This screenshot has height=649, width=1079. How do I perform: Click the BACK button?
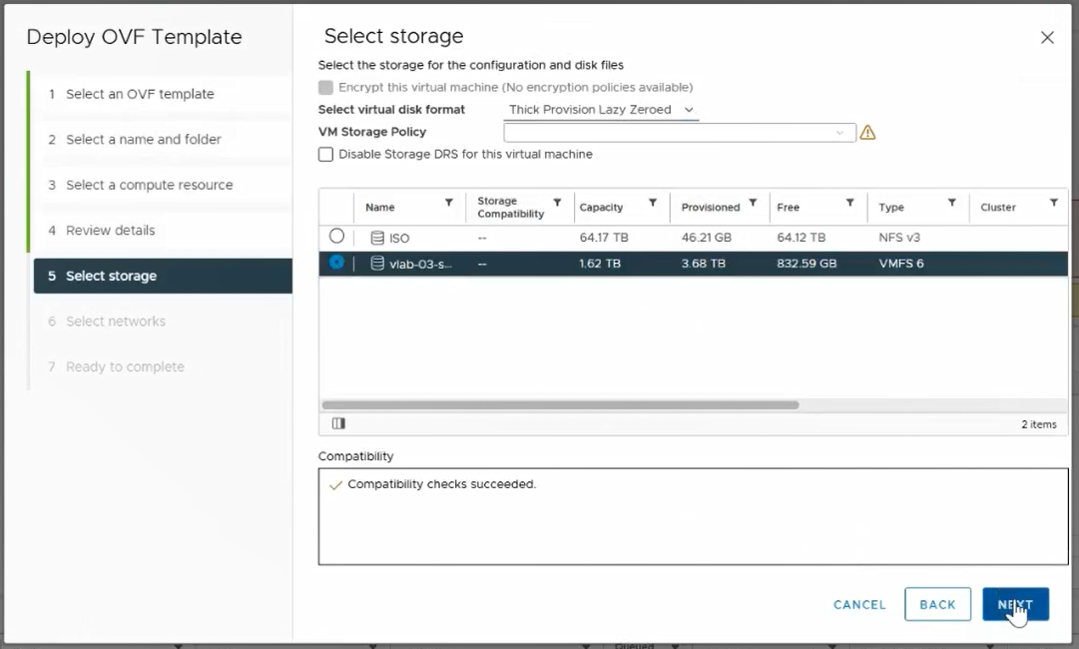[x=937, y=605]
